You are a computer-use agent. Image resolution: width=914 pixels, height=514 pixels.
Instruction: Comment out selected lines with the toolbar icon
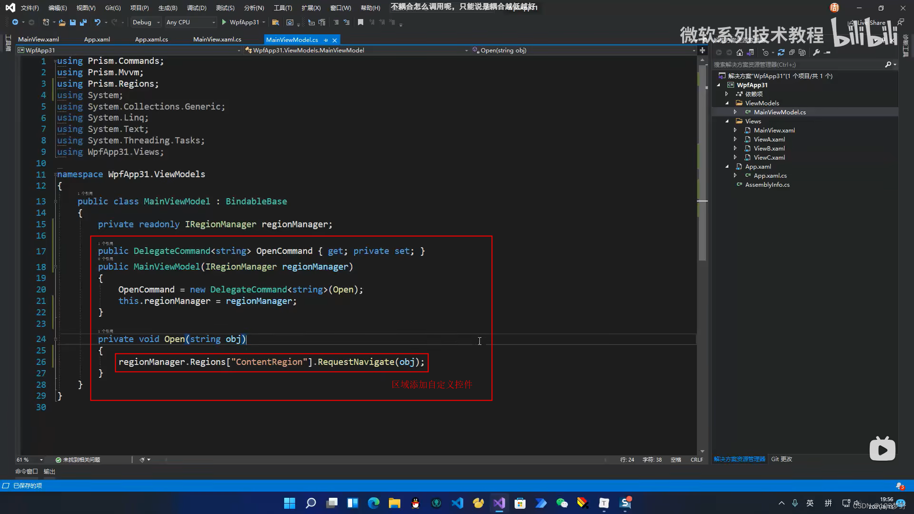pyautogui.click(x=336, y=22)
